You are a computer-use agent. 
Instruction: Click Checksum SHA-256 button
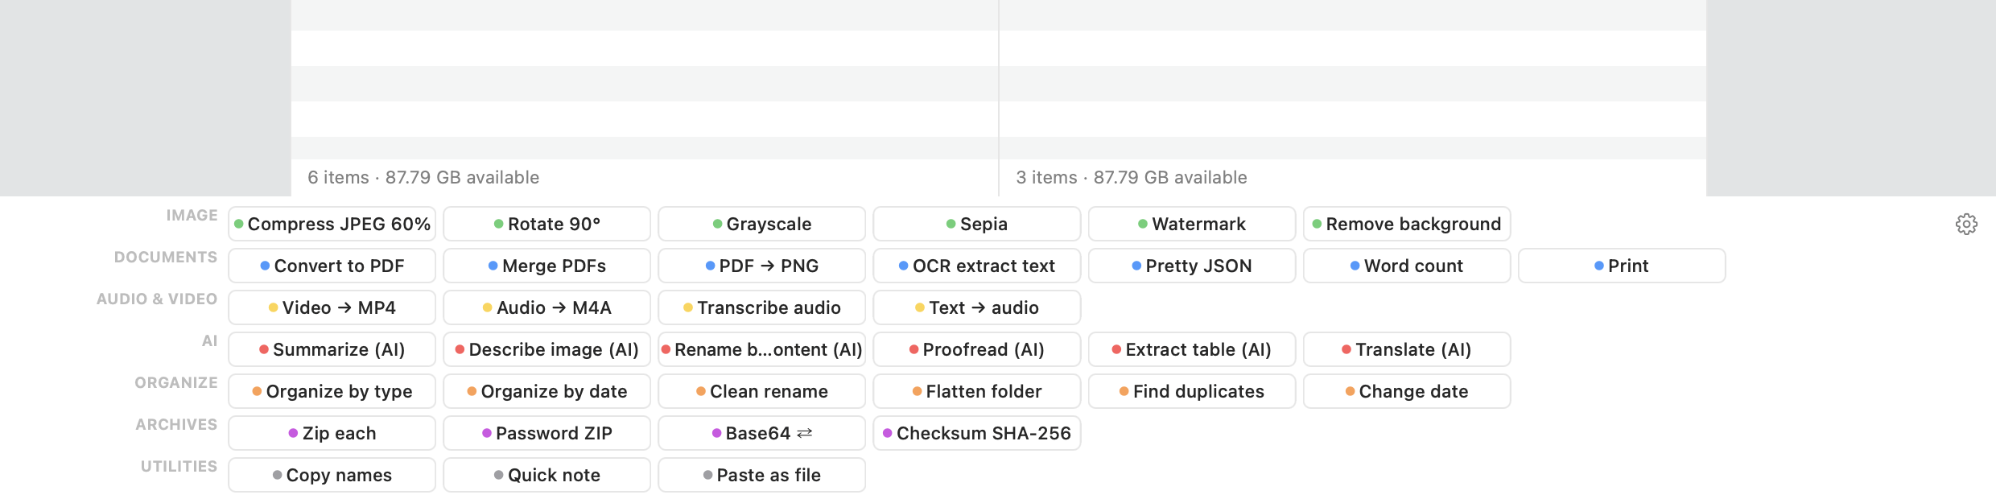(x=977, y=433)
